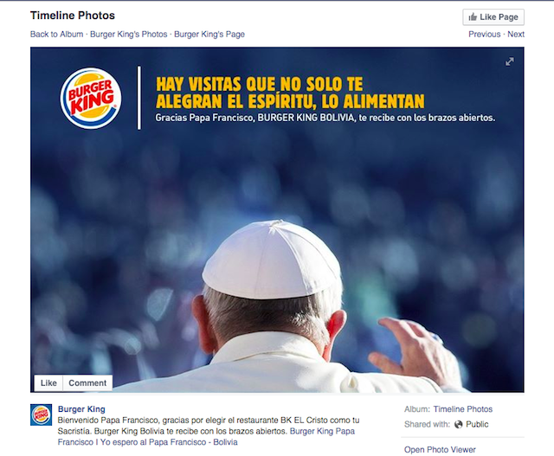Viewport: 554px width, 456px height.
Task: Click the Timeline Photos heading
Action: click(72, 16)
